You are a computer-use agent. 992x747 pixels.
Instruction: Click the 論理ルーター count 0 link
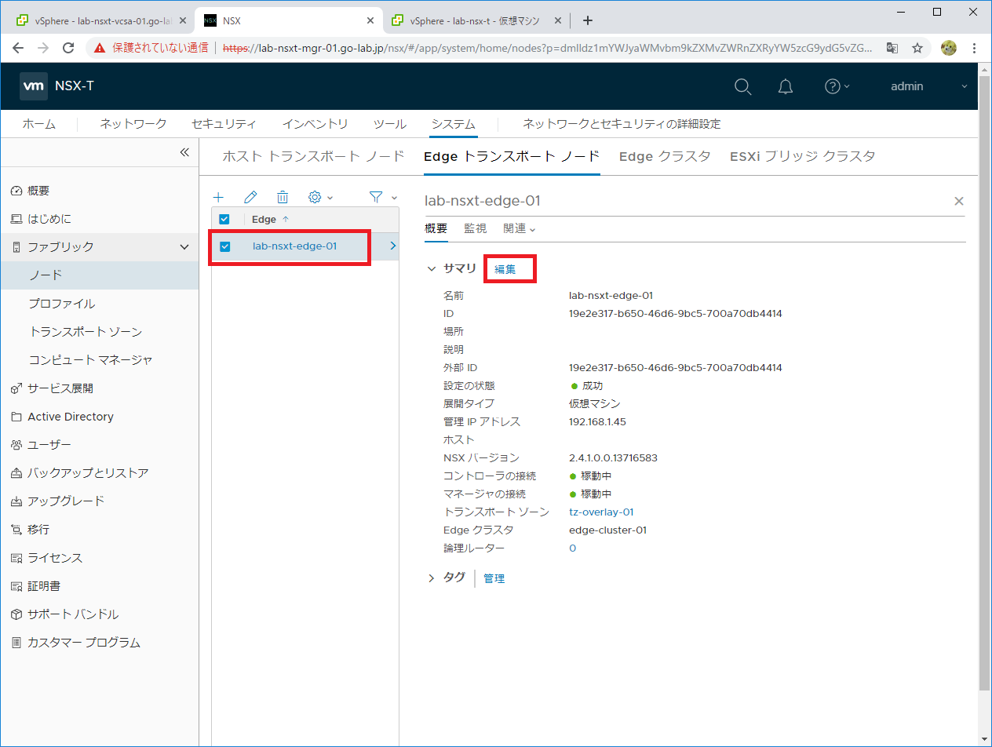(x=572, y=548)
